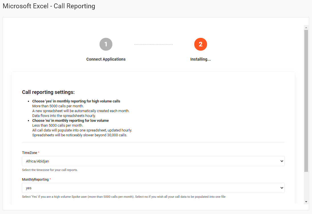This screenshot has height=214, width=312.
Task: Click "All call data will populate" line
Action: coord(82,130)
